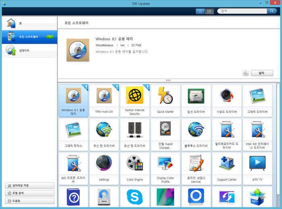The height and width of the screenshot is (209, 282).
Task: Switch to grid view
Action: [x=209, y=11]
